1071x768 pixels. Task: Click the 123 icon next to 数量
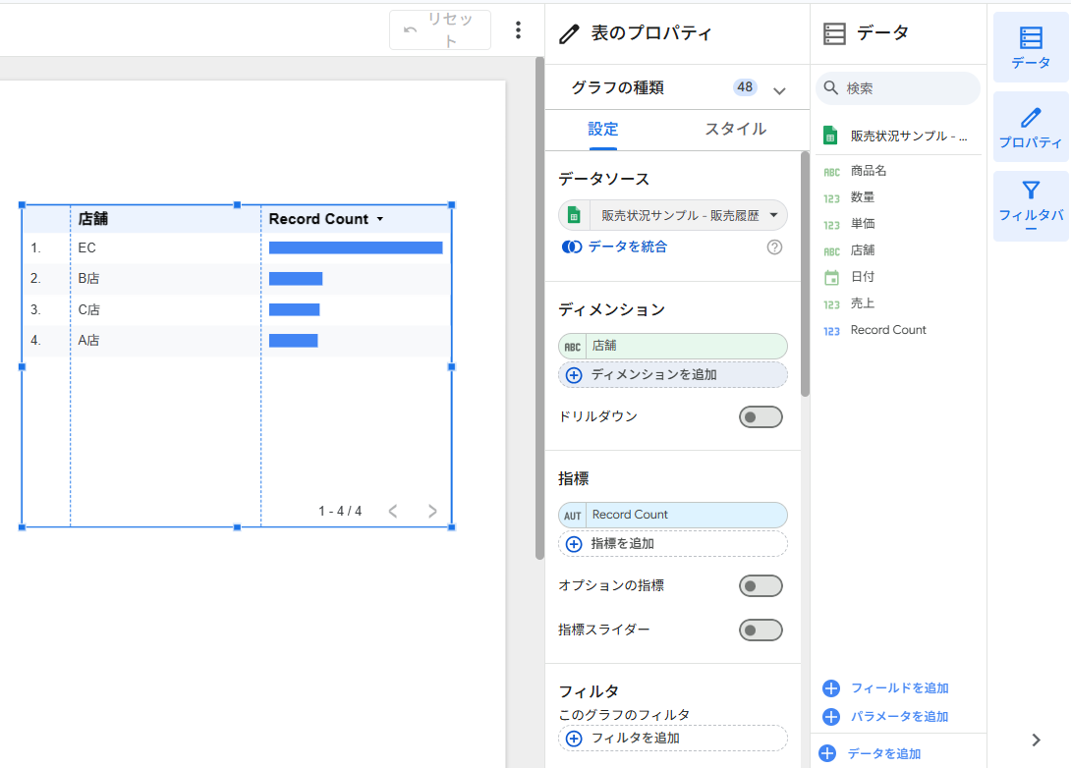click(831, 198)
